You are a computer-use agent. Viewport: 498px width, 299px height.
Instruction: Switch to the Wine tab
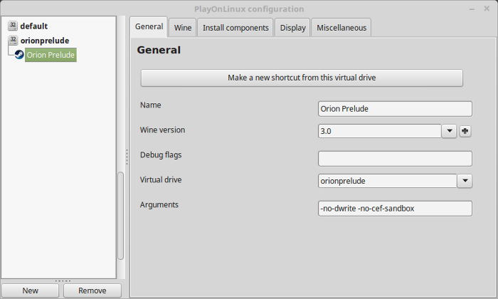click(183, 28)
